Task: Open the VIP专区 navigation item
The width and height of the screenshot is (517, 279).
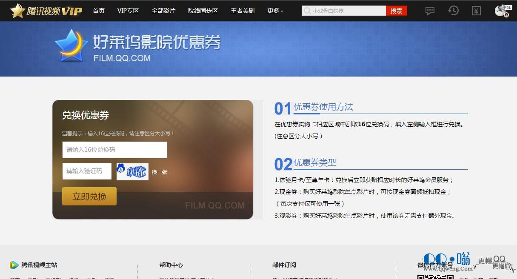Action: pyautogui.click(x=128, y=11)
